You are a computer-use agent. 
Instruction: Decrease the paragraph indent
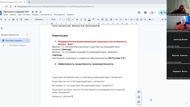(x=137, y=20)
